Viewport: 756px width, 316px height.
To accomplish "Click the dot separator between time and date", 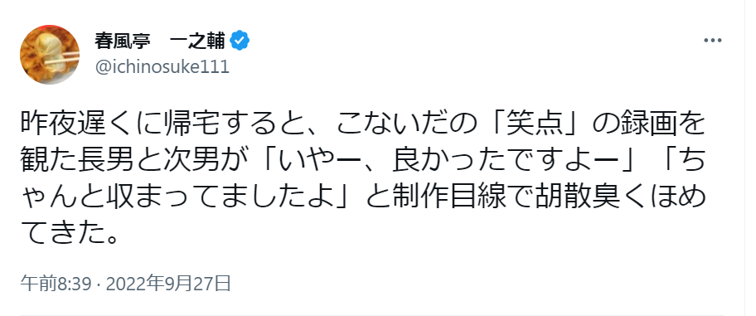I will [99, 284].
